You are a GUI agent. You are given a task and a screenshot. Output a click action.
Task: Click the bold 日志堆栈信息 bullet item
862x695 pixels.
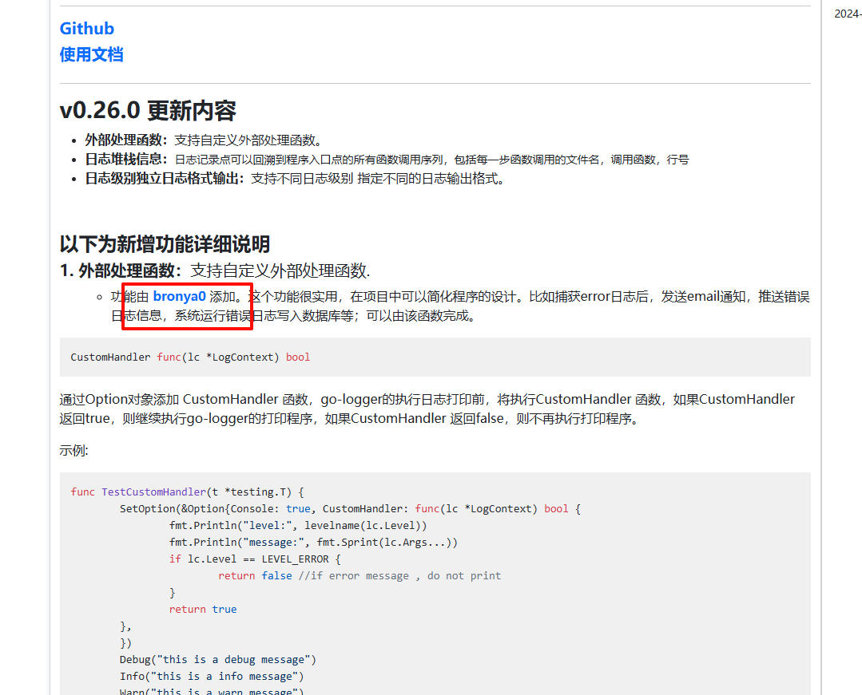coord(126,160)
